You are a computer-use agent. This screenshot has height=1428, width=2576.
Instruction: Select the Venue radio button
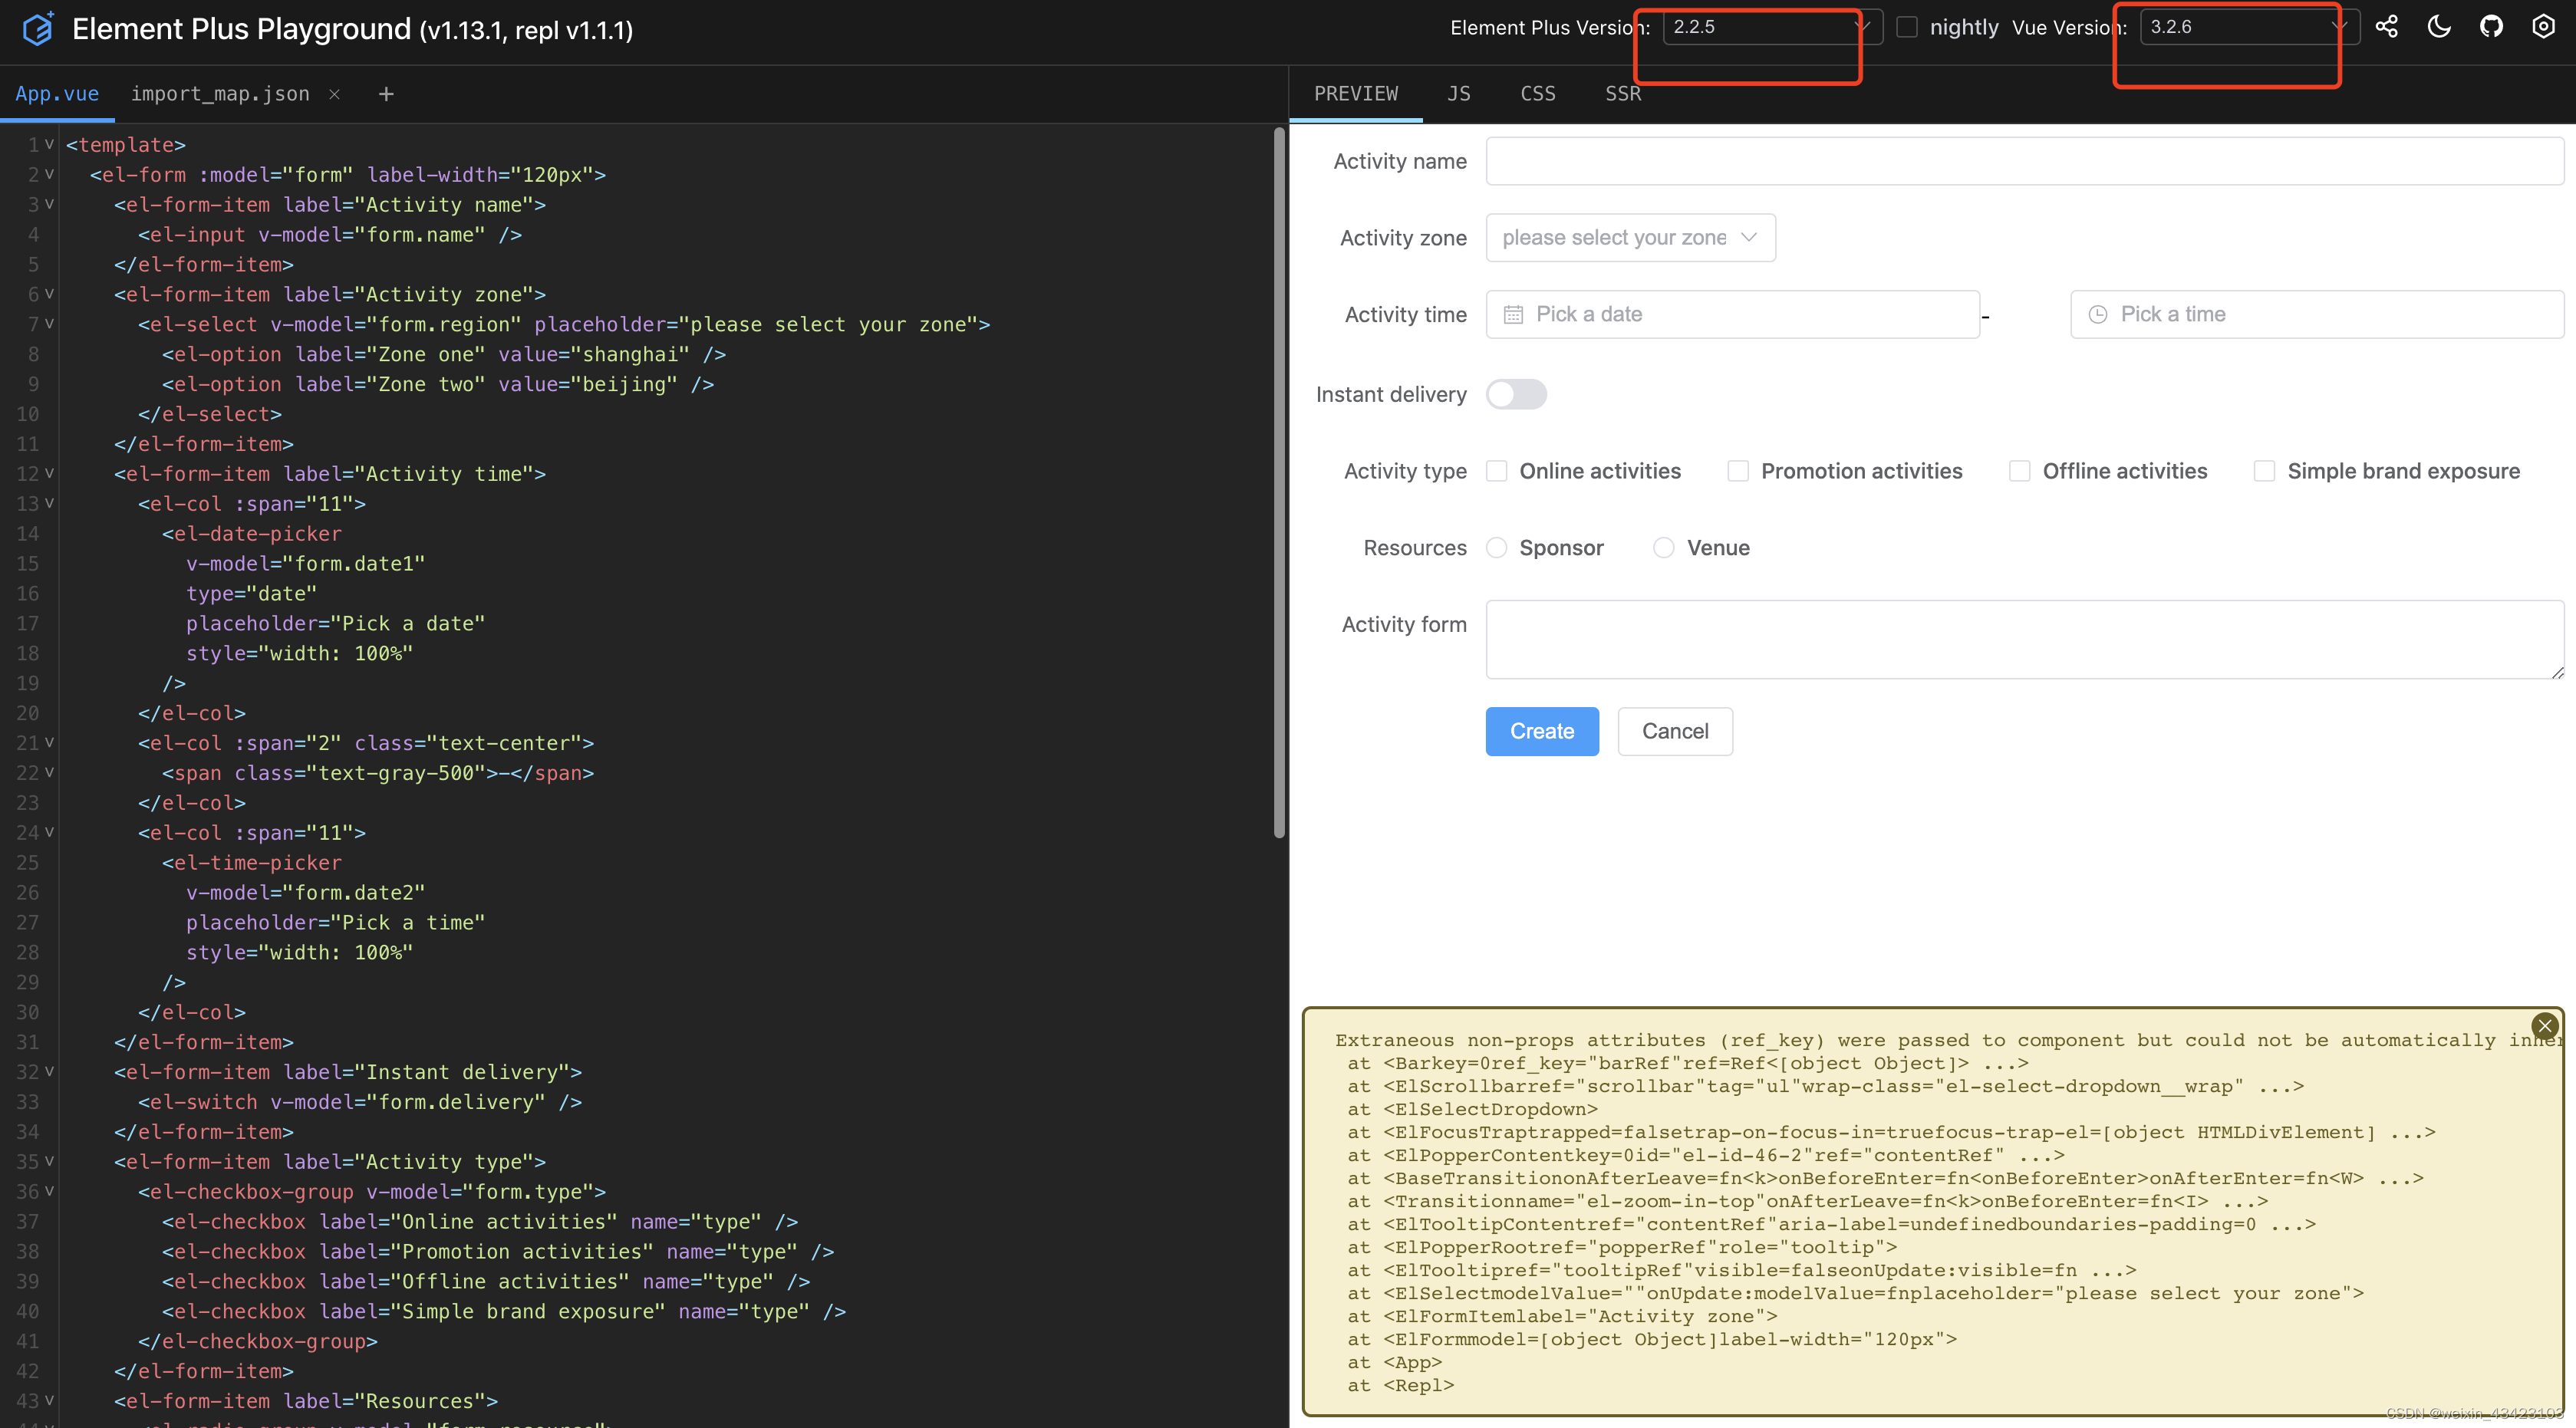(x=1663, y=548)
